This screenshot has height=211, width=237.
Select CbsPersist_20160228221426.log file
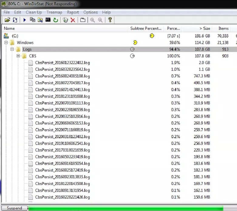click(63, 197)
